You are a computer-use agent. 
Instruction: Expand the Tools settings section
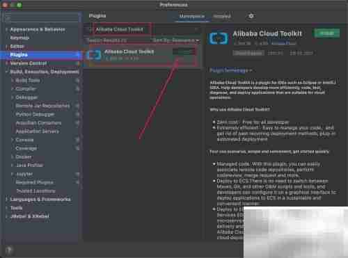[6, 208]
